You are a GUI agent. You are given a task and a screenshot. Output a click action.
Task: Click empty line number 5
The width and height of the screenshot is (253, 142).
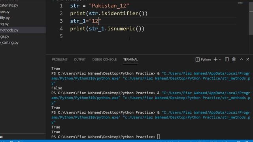pyautogui.click(x=61, y=36)
